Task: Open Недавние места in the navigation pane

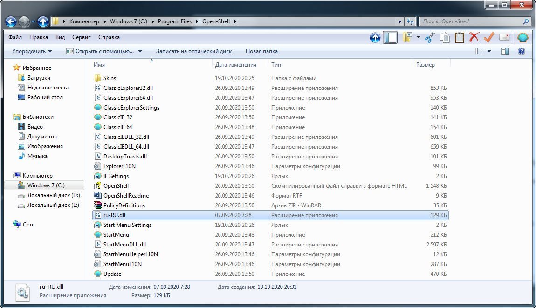Action: pyautogui.click(x=48, y=88)
